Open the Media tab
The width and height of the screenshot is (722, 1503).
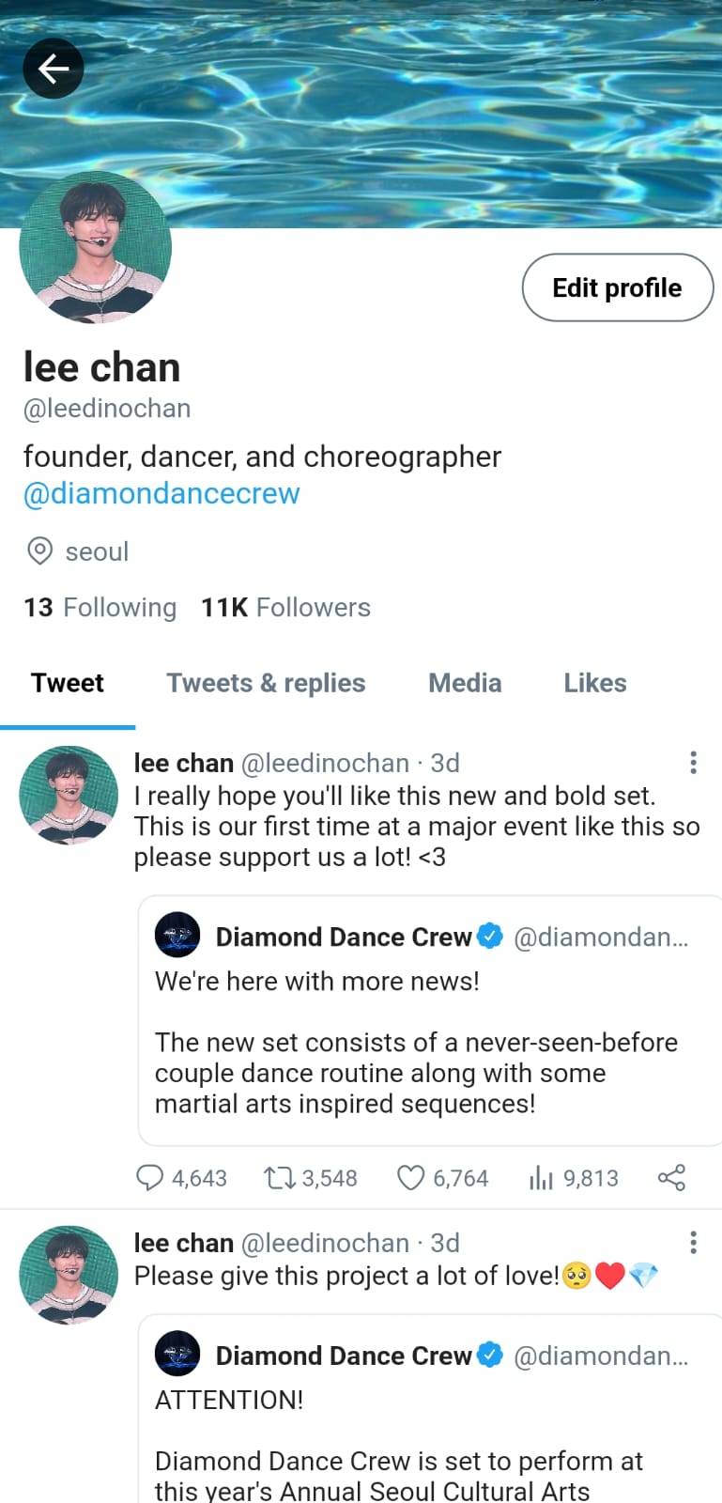(465, 683)
